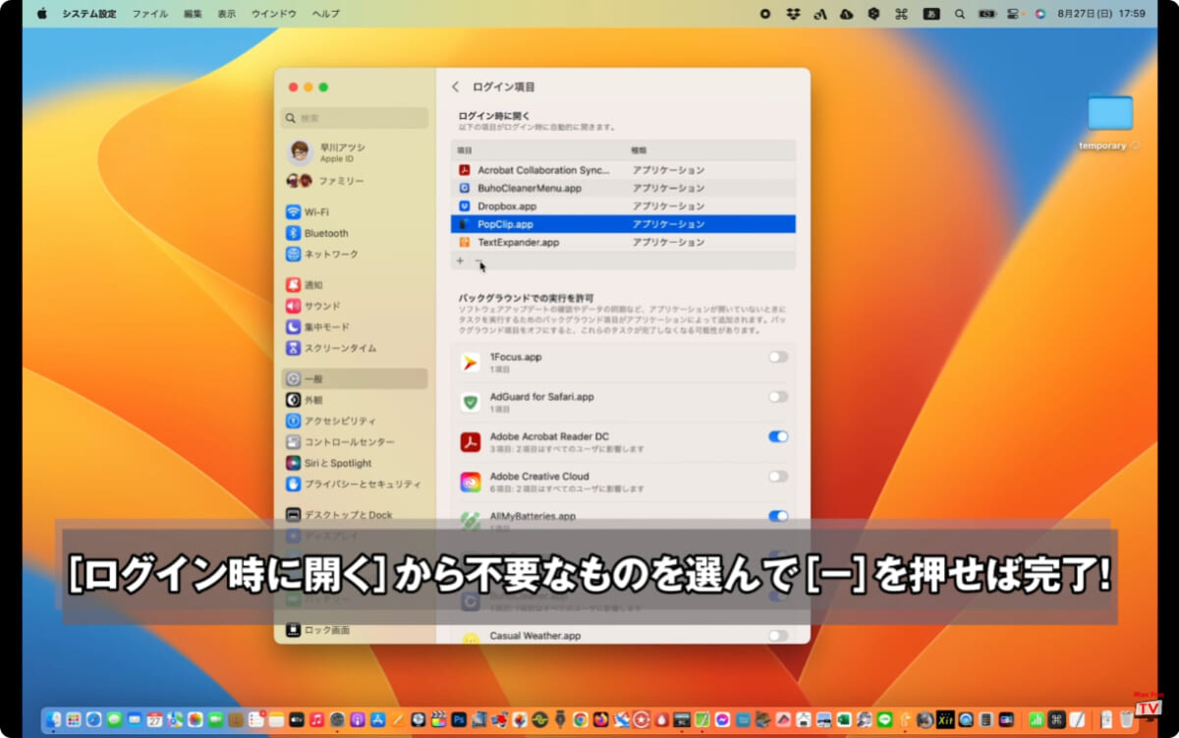Open Google Chrome from the Dock
Image resolution: width=1179 pixels, height=738 pixels.
pos(580,720)
